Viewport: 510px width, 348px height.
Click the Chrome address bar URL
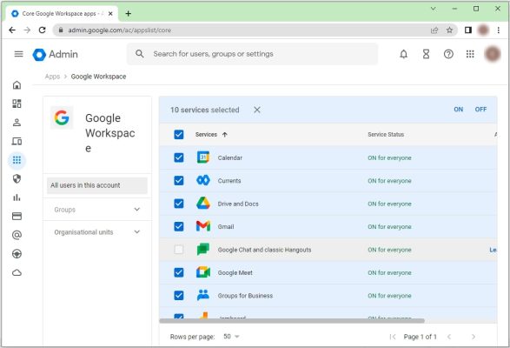(119, 30)
